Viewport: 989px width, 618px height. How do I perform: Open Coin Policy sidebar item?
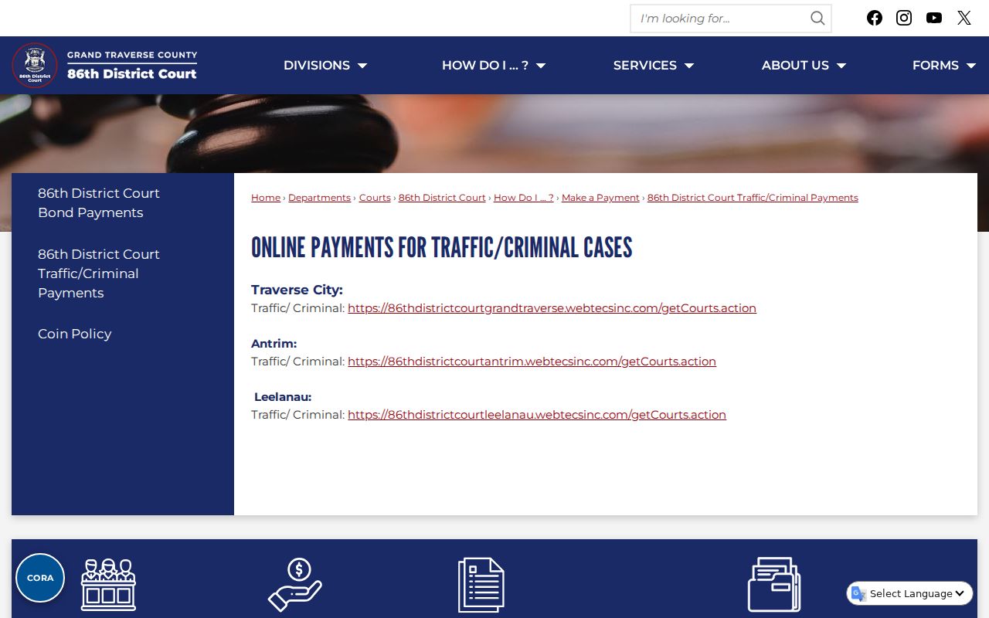[75, 334]
